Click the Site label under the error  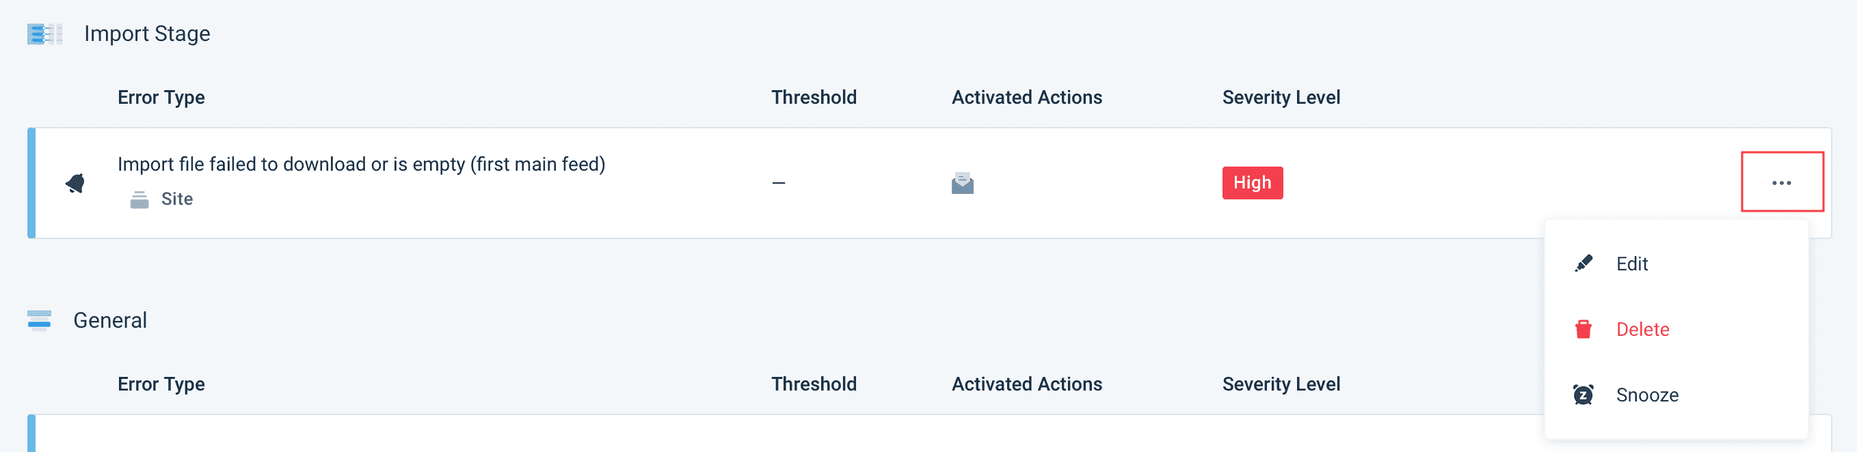click(176, 199)
